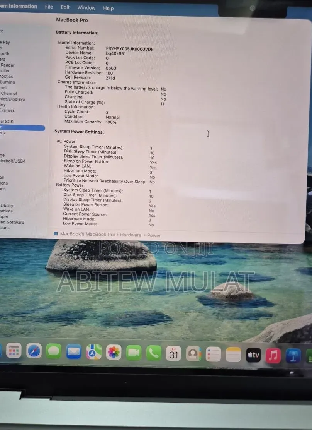Image resolution: width=312 pixels, height=430 pixels.
Task: Click the AC Power label
Action: pos(66,141)
